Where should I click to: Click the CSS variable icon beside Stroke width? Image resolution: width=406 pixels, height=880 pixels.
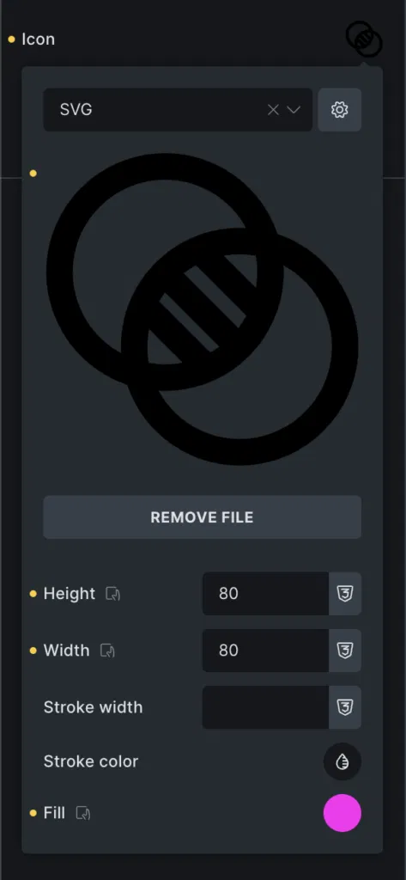coord(345,707)
